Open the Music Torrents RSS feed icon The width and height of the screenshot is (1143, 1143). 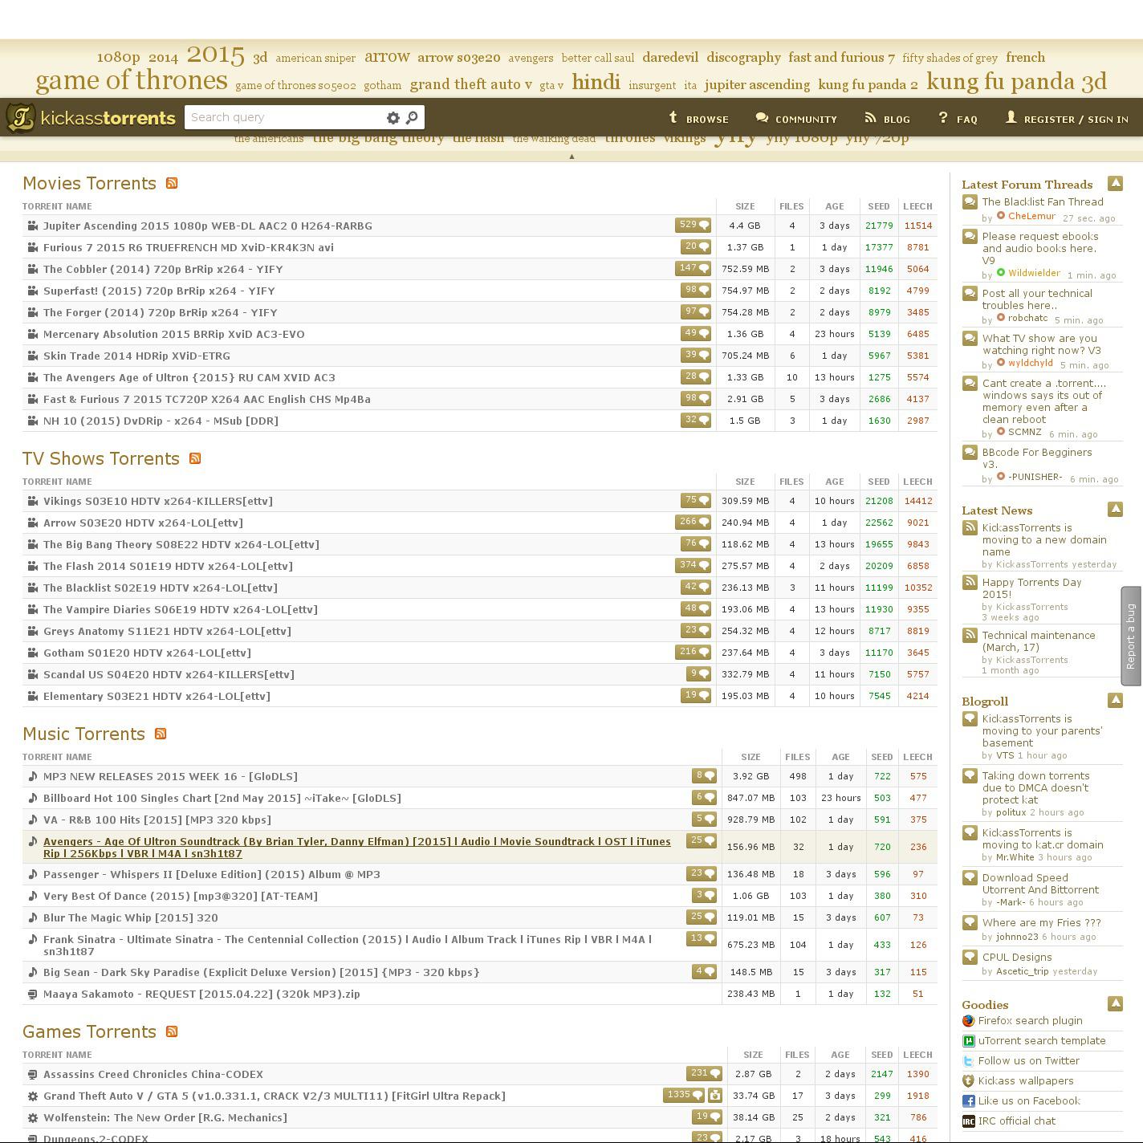click(161, 734)
